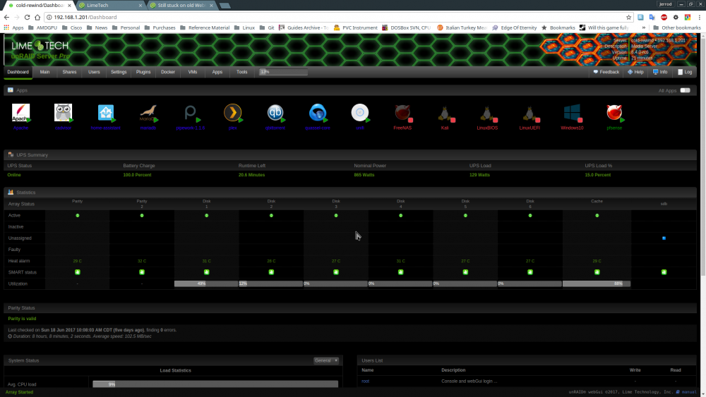This screenshot has width=706, height=397.
Task: Click the Cache utilization bar at 88%
Action: [597, 283]
